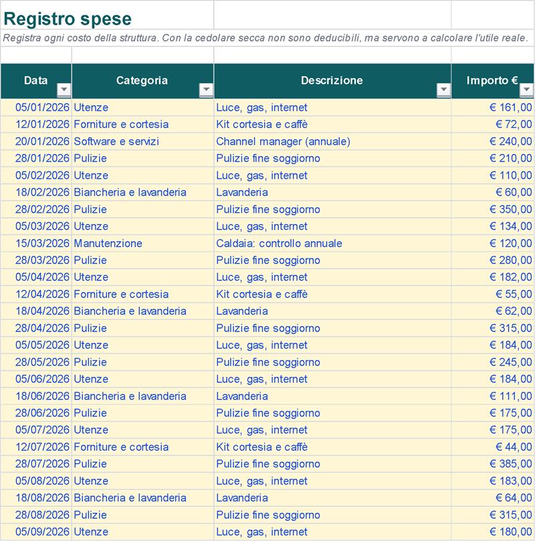Select amount cell € 60,00
Image resolution: width=535 pixels, height=541 pixels.
coord(493,192)
